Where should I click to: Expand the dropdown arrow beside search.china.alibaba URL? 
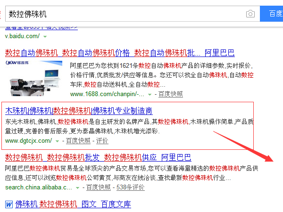point(79,188)
